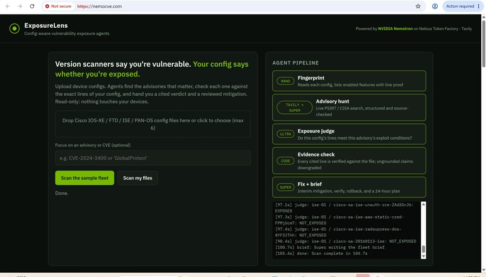Image resolution: width=486 pixels, height=277 pixels.
Task: Open the browser profile icon
Action: 435,6
